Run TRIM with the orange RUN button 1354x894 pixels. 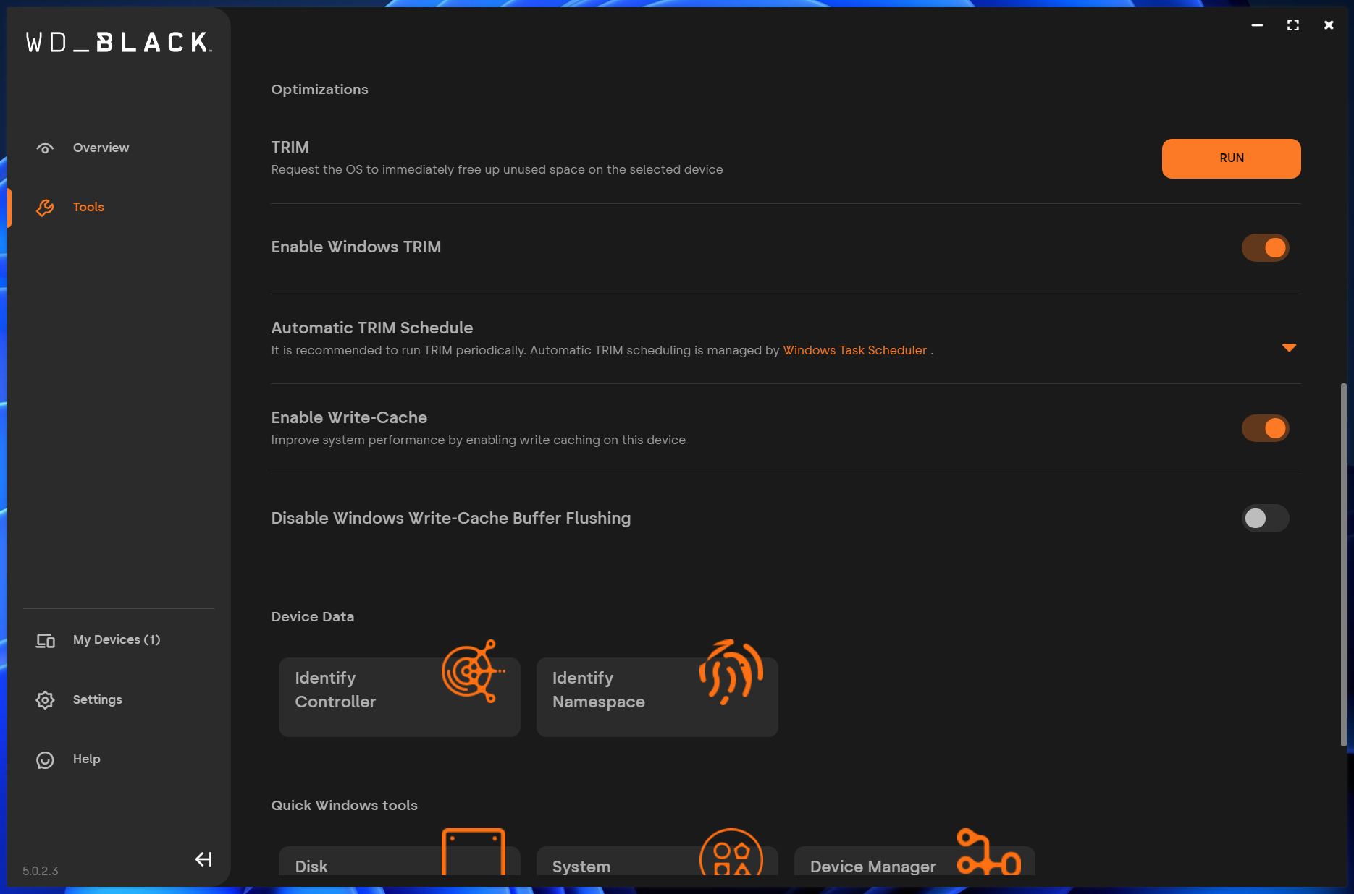[1231, 158]
